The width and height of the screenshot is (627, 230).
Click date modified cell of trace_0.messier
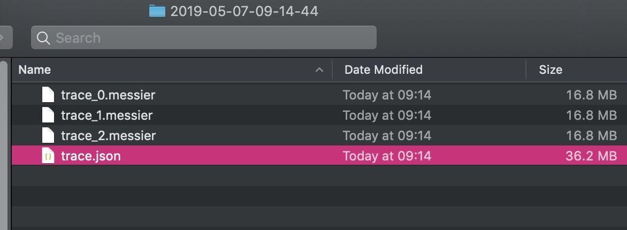click(x=387, y=95)
